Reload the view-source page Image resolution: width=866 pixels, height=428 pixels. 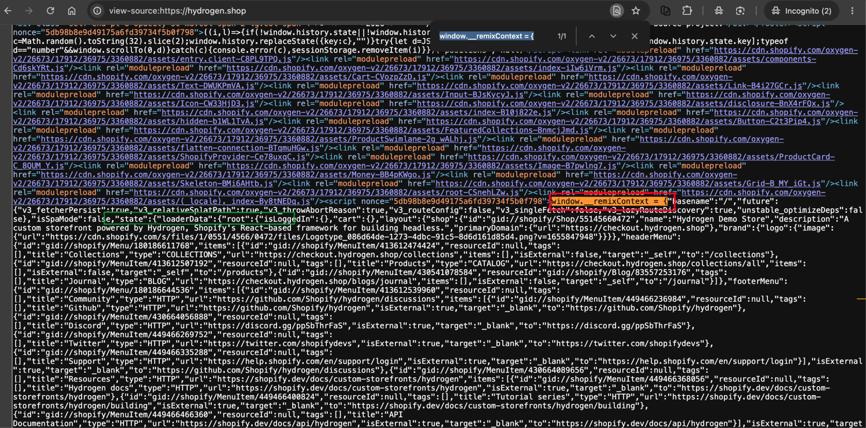(50, 11)
